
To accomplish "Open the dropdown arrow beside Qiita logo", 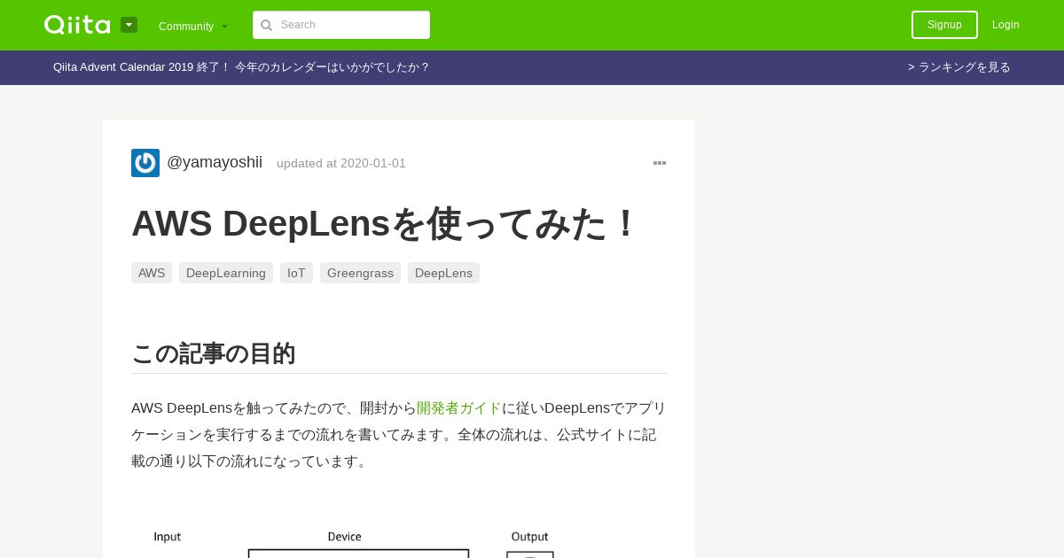I will click(x=129, y=25).
